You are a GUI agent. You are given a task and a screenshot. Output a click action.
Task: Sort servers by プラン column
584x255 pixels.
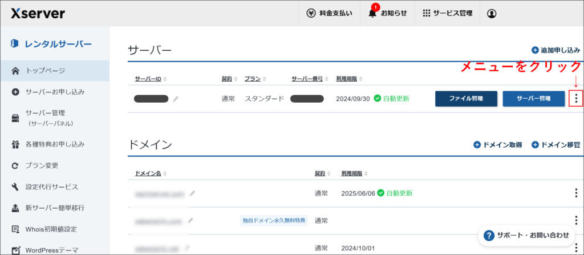255,79
